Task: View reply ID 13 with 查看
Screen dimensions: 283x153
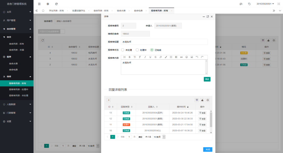Action: click(x=202, y=113)
